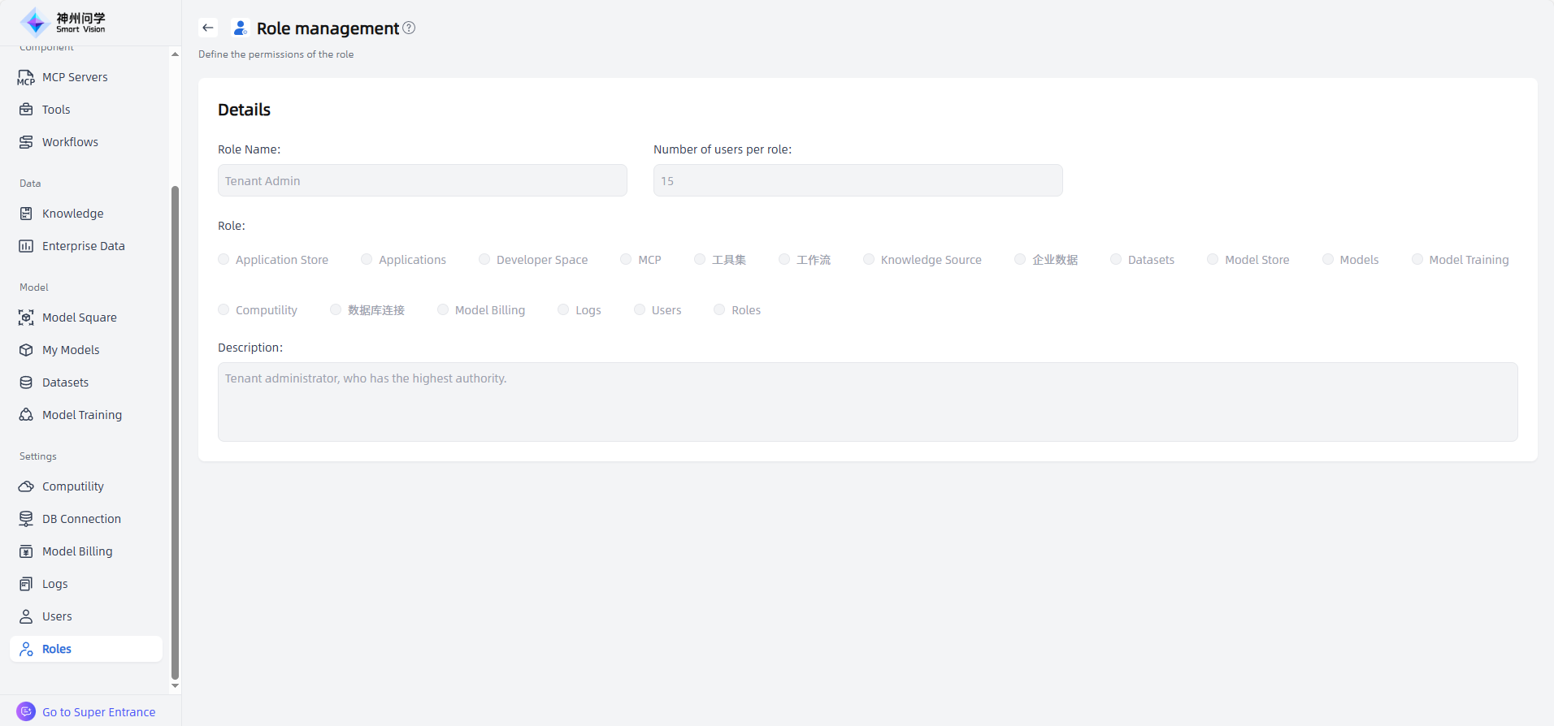Click the Description text area

point(867,402)
